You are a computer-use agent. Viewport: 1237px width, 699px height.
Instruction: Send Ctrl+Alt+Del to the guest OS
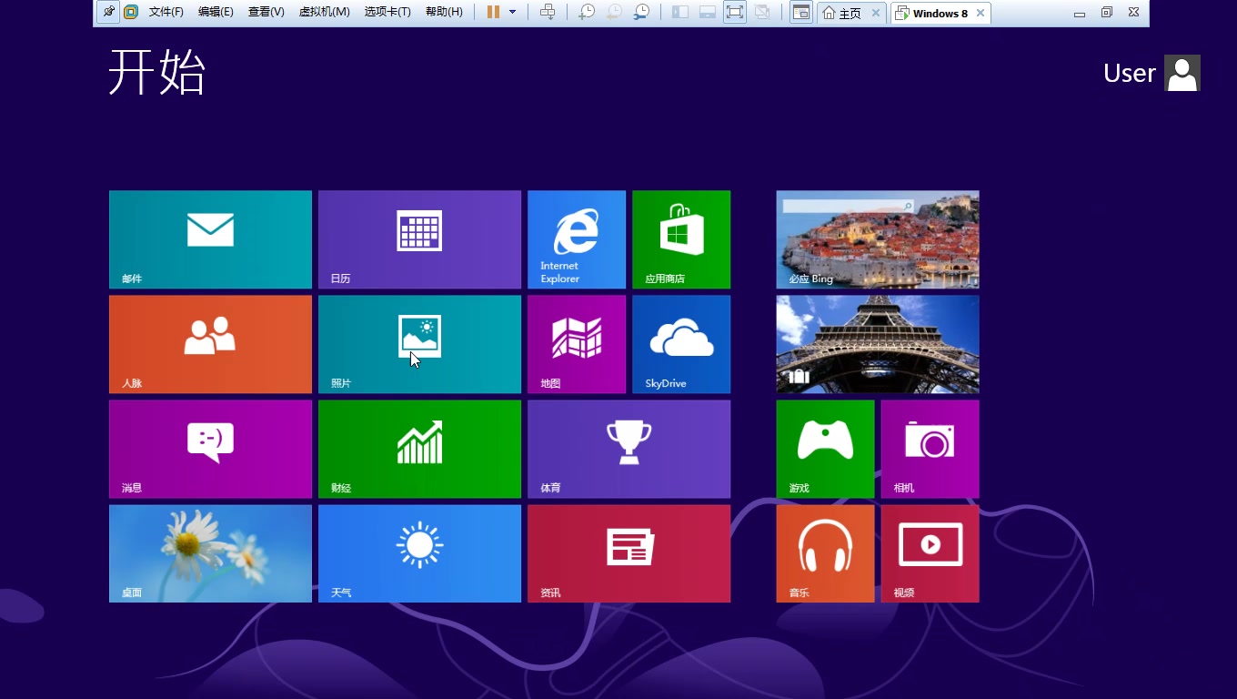point(548,12)
